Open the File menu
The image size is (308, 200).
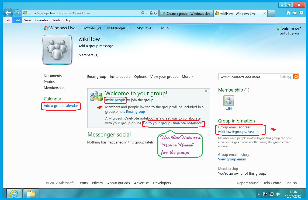click(8, 20)
